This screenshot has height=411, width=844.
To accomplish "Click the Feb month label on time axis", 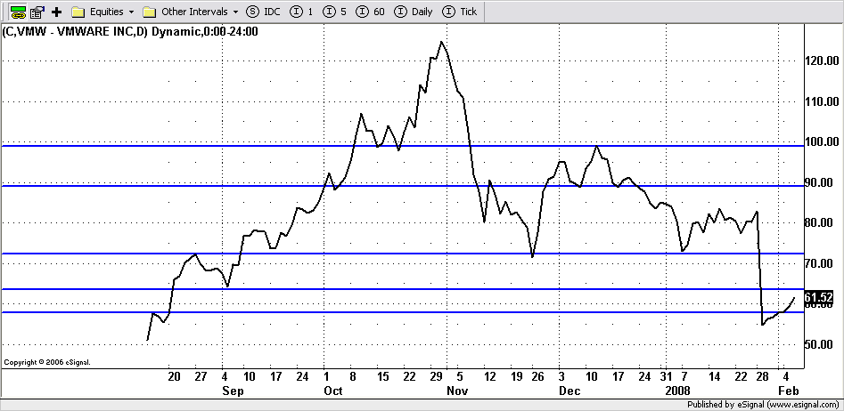I will click(789, 391).
